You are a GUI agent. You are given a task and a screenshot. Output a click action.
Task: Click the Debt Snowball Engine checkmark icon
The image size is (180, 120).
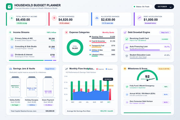125,32
